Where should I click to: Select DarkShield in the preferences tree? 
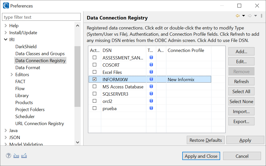point(26,47)
